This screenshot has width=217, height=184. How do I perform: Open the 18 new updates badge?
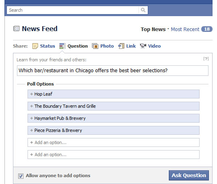207,29
